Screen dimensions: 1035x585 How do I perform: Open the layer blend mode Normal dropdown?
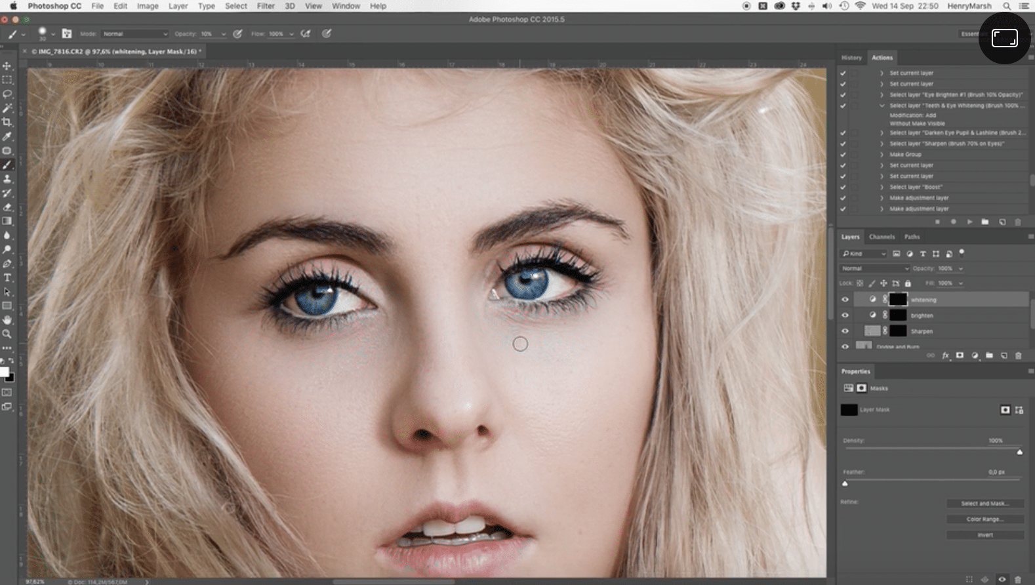pos(875,268)
